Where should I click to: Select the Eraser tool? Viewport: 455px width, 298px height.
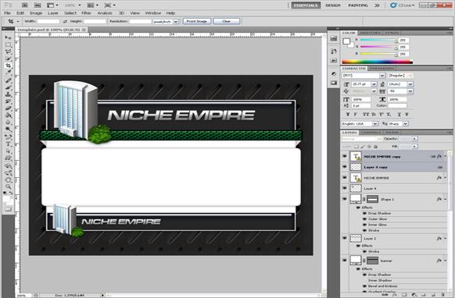[x=8, y=108]
